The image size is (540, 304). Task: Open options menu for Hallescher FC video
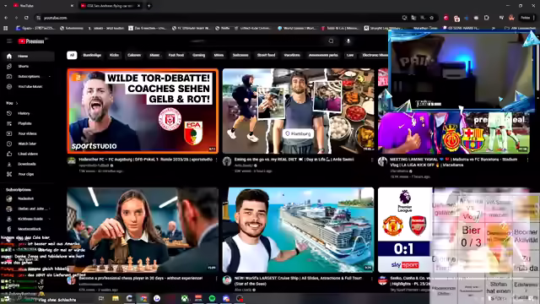tap(216, 160)
